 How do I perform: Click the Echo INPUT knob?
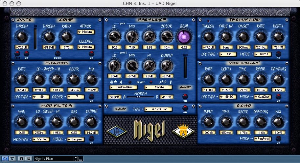point(208,122)
